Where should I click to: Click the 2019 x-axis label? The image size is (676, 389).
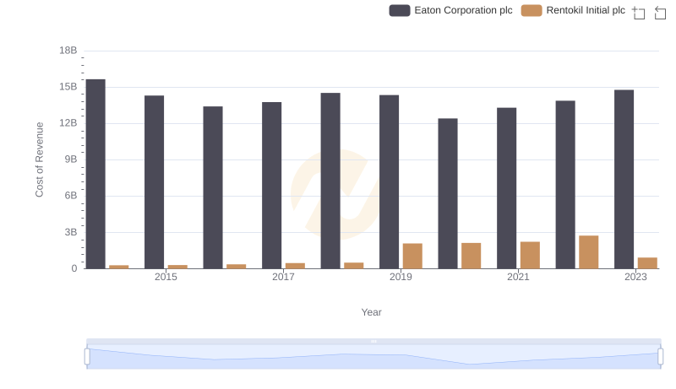(401, 277)
